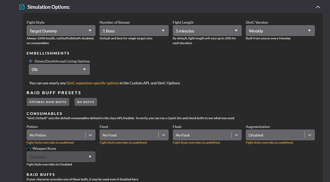
Task: Open the Fight Style dropdown
Action: pos(61,31)
